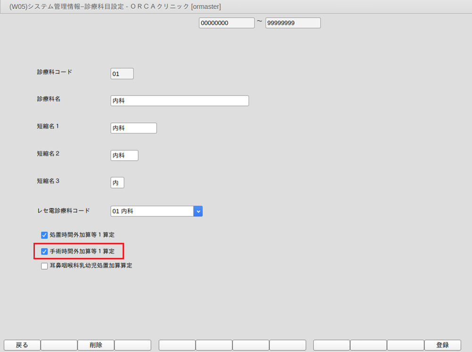Click into the 診療科名 text field

coord(179,101)
